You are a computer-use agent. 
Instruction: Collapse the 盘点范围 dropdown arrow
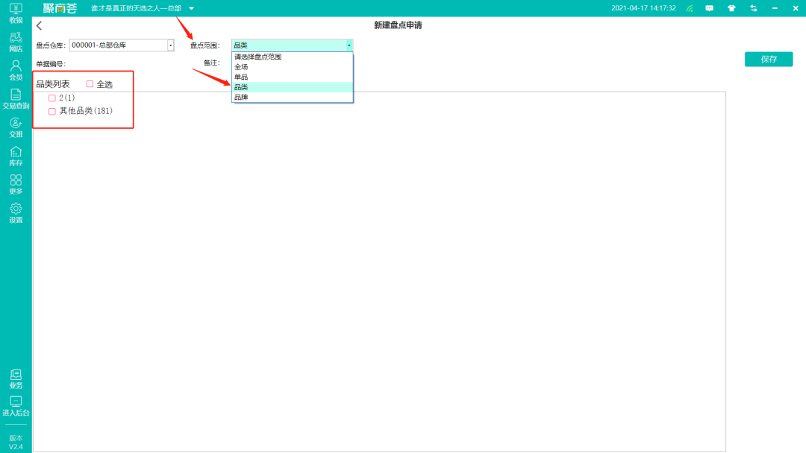click(349, 45)
